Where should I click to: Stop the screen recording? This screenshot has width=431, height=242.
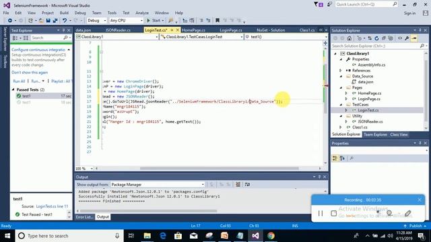click(x=334, y=214)
